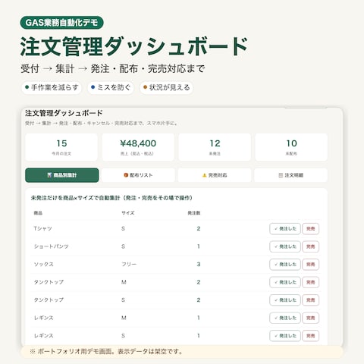Image resolution: width=364 pixels, height=364 pixels.
Task: Mark タンクトップ S as 完売
Action: click(x=311, y=300)
